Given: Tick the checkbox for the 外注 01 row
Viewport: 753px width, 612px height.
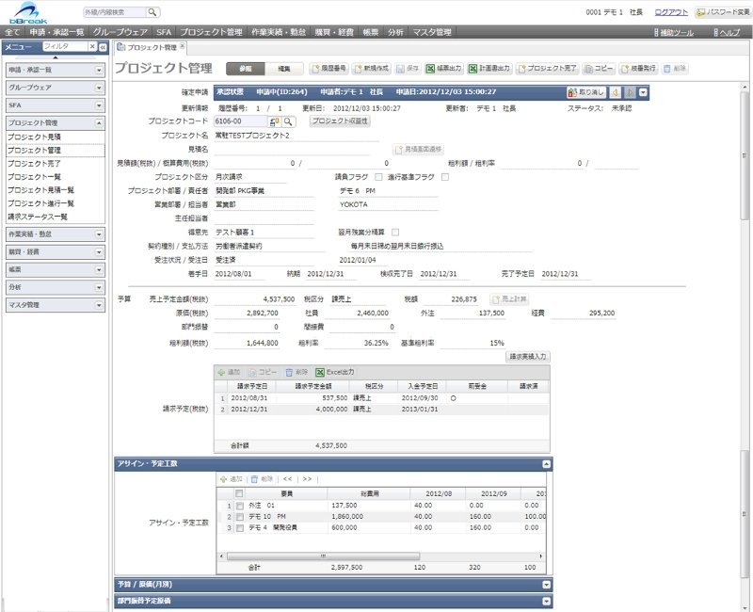Looking at the screenshot, I should point(240,506).
